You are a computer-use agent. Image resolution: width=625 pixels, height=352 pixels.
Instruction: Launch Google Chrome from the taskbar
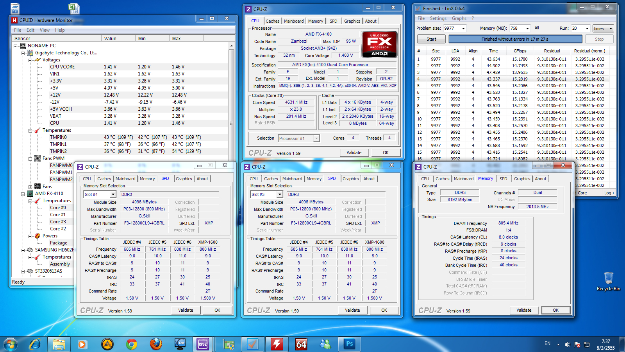[x=132, y=344]
